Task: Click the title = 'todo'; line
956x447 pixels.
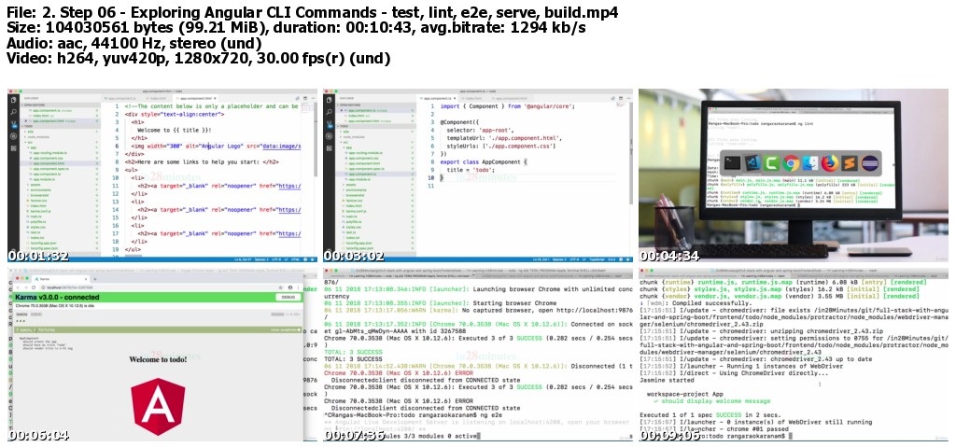Action: [471, 170]
